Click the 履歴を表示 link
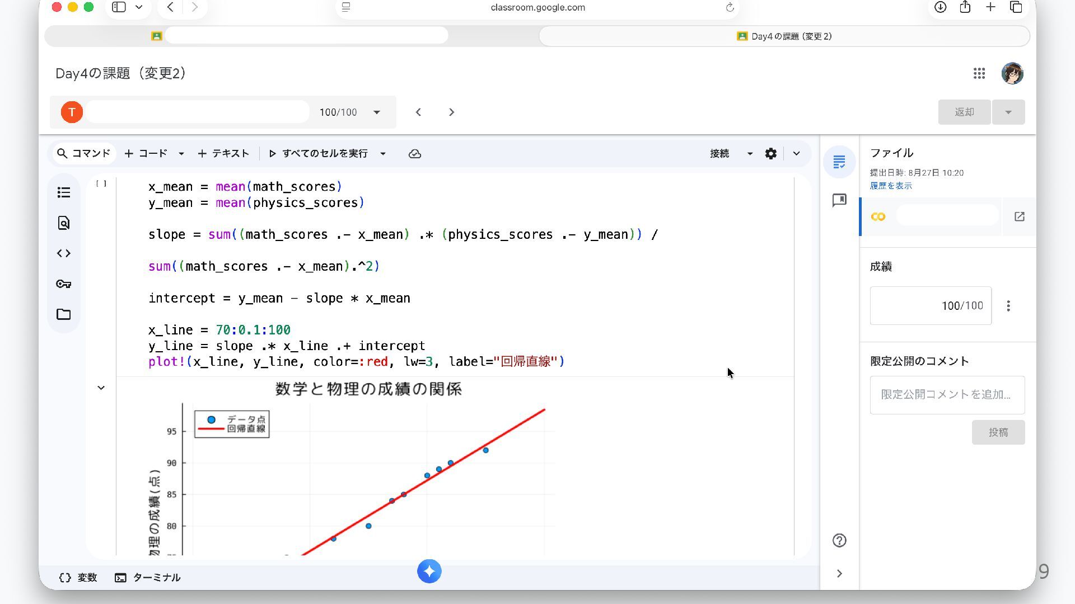Screen dimensions: 1075x604 click(x=890, y=186)
